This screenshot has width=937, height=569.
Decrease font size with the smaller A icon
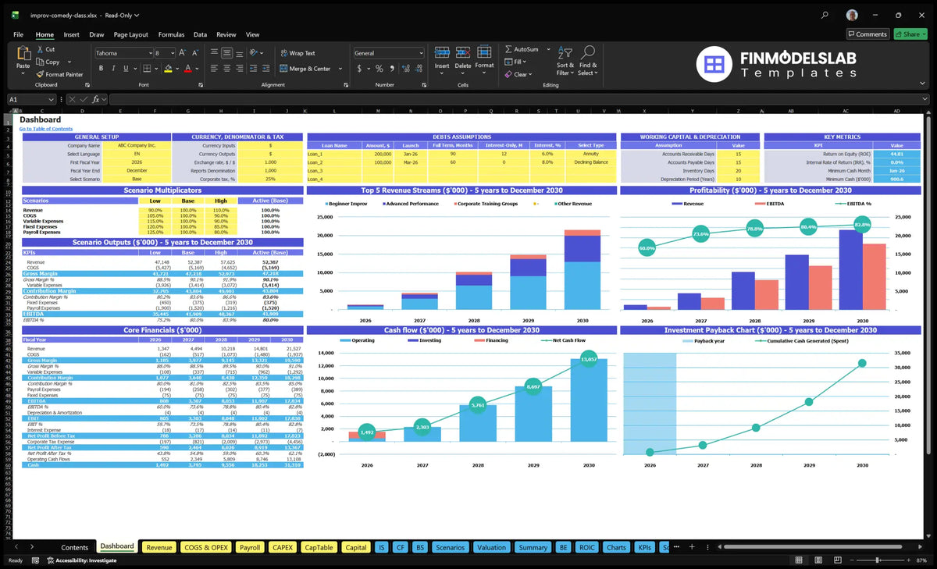(195, 53)
